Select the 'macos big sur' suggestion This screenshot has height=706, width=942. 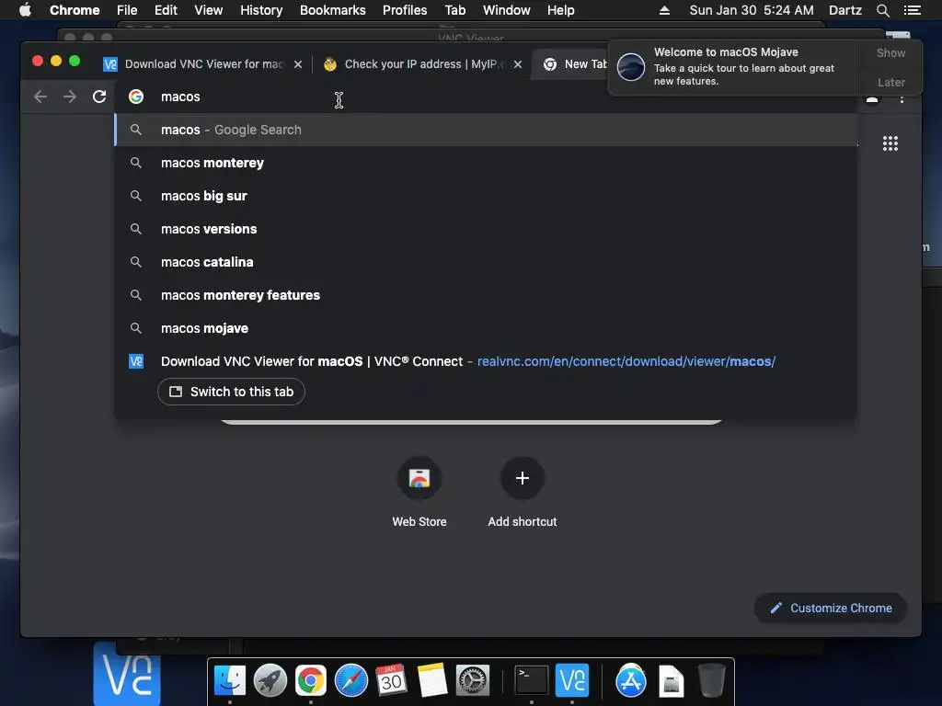pos(486,196)
